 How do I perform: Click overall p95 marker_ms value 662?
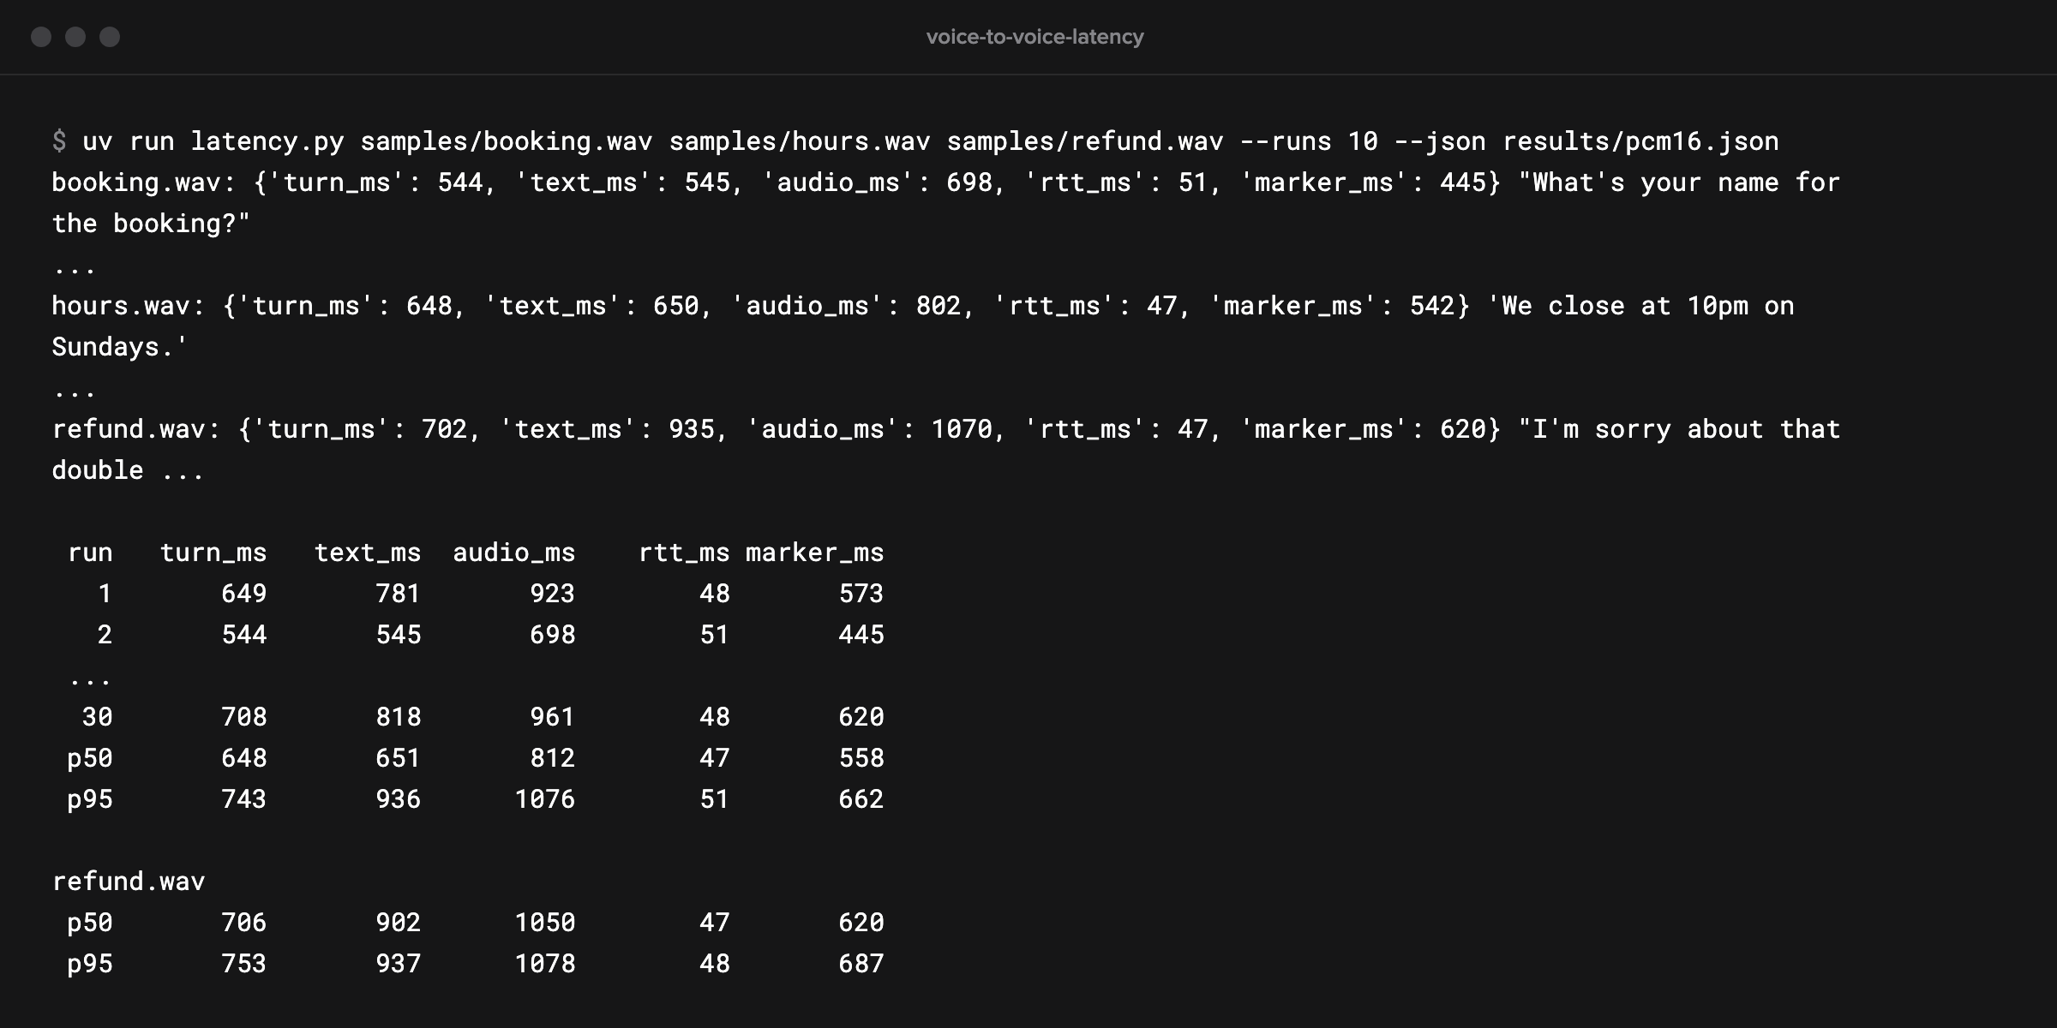(x=861, y=799)
